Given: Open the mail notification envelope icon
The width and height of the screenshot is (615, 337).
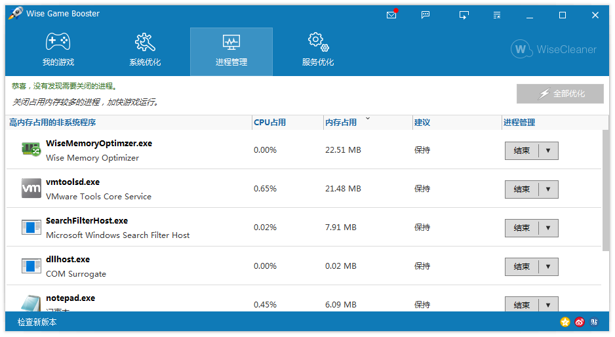Looking at the screenshot, I should 391,15.
